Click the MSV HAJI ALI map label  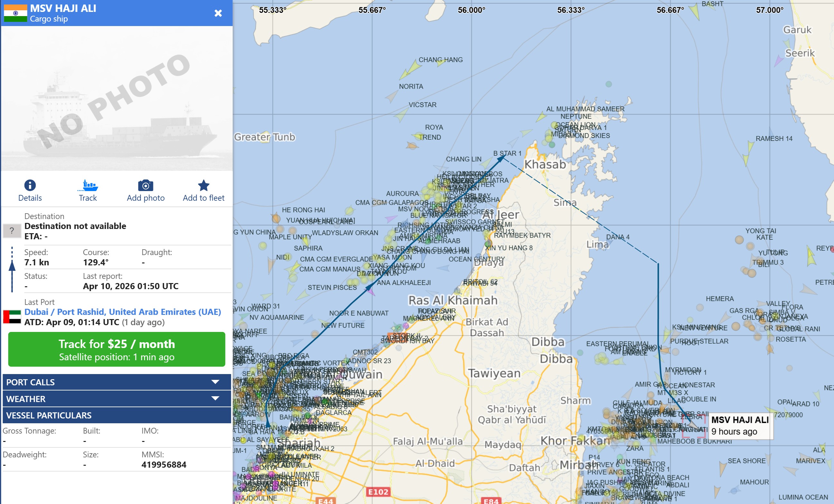[x=739, y=420]
